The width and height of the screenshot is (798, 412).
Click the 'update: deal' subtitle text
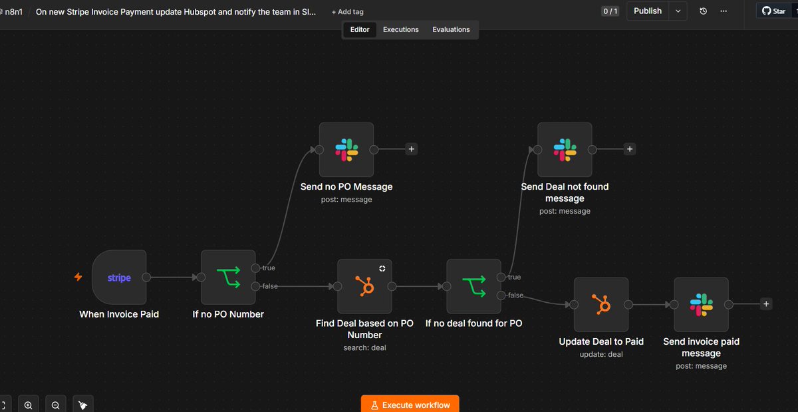tap(601, 354)
